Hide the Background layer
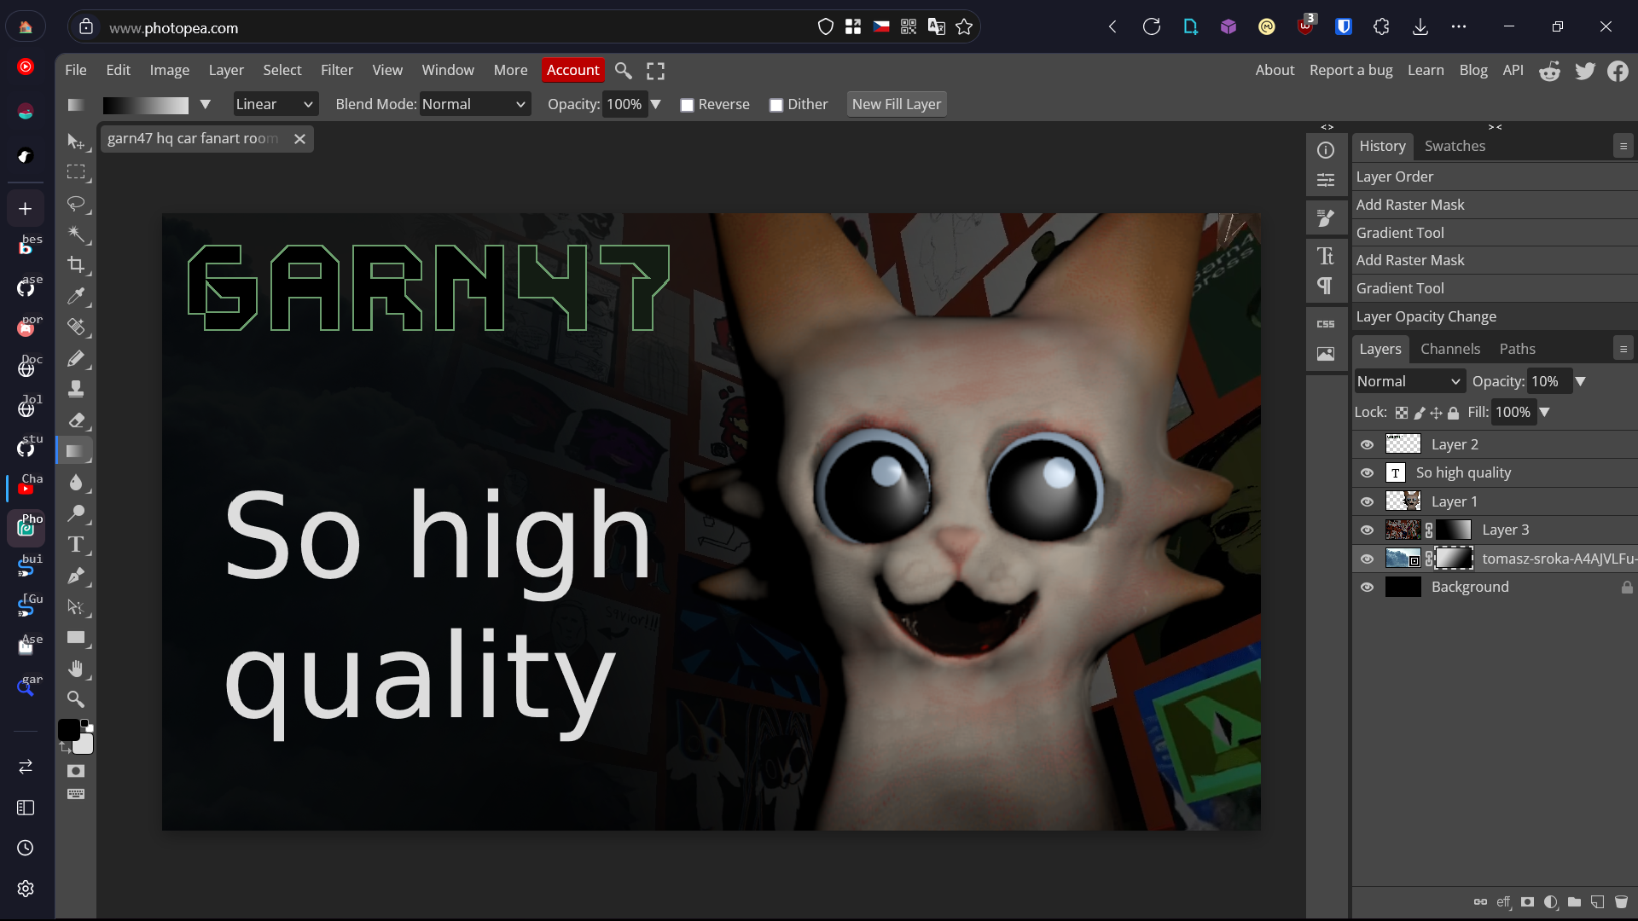This screenshot has height=921, width=1638. [x=1367, y=588]
